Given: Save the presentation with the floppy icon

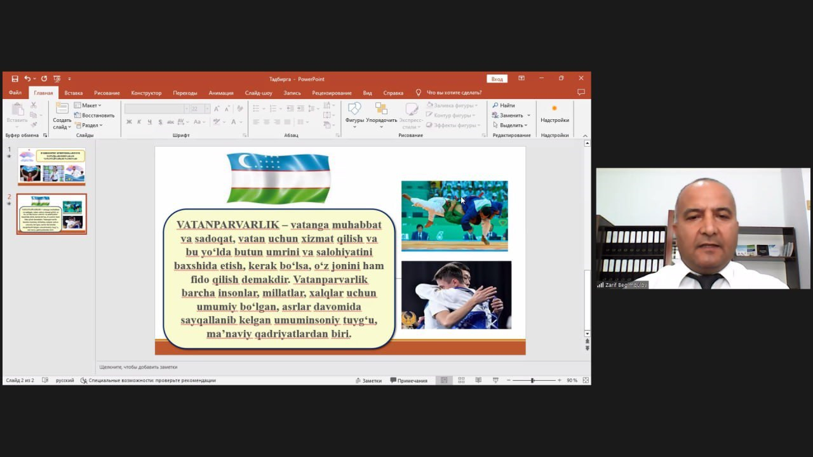Looking at the screenshot, I should click(15, 79).
